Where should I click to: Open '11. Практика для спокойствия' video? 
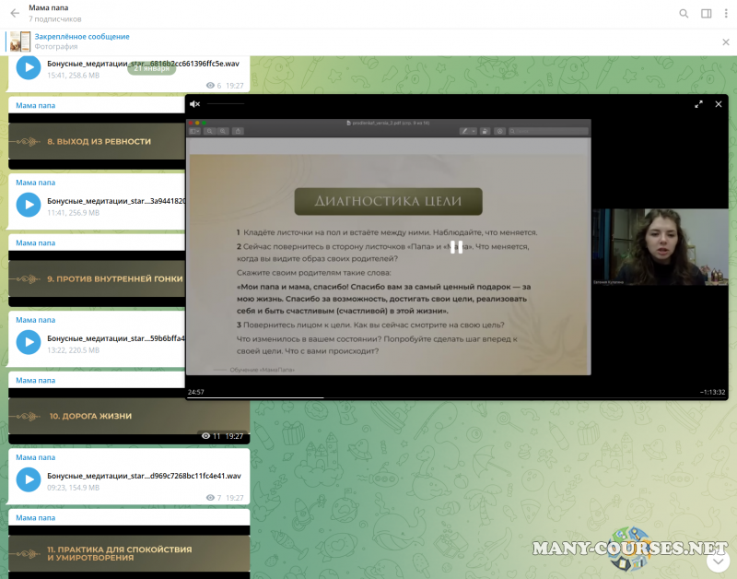(x=129, y=553)
